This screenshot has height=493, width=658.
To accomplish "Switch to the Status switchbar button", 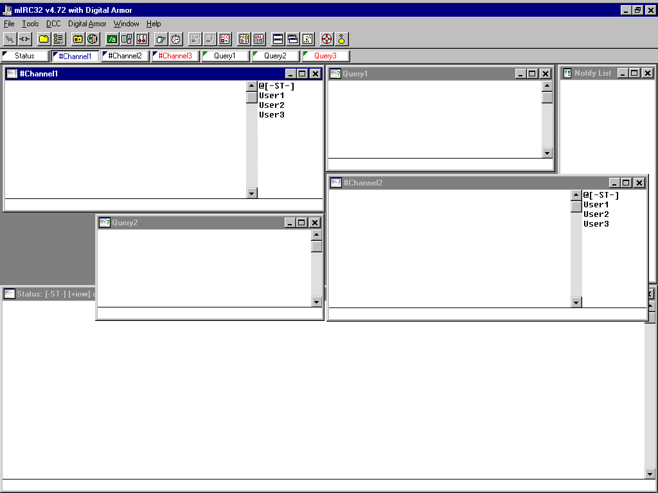I will (25, 56).
